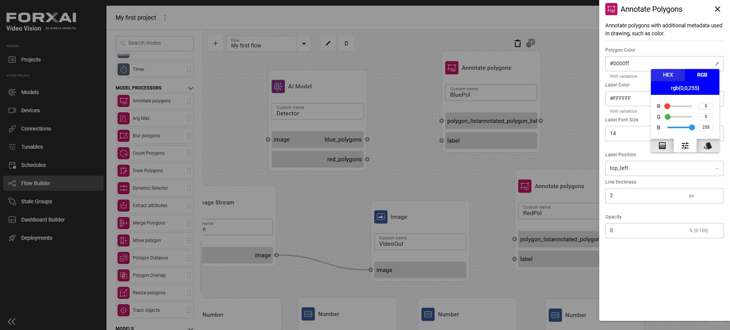The height and width of the screenshot is (330, 730).
Task: Click the VideoOut image input port
Action: pyautogui.click(x=371, y=270)
